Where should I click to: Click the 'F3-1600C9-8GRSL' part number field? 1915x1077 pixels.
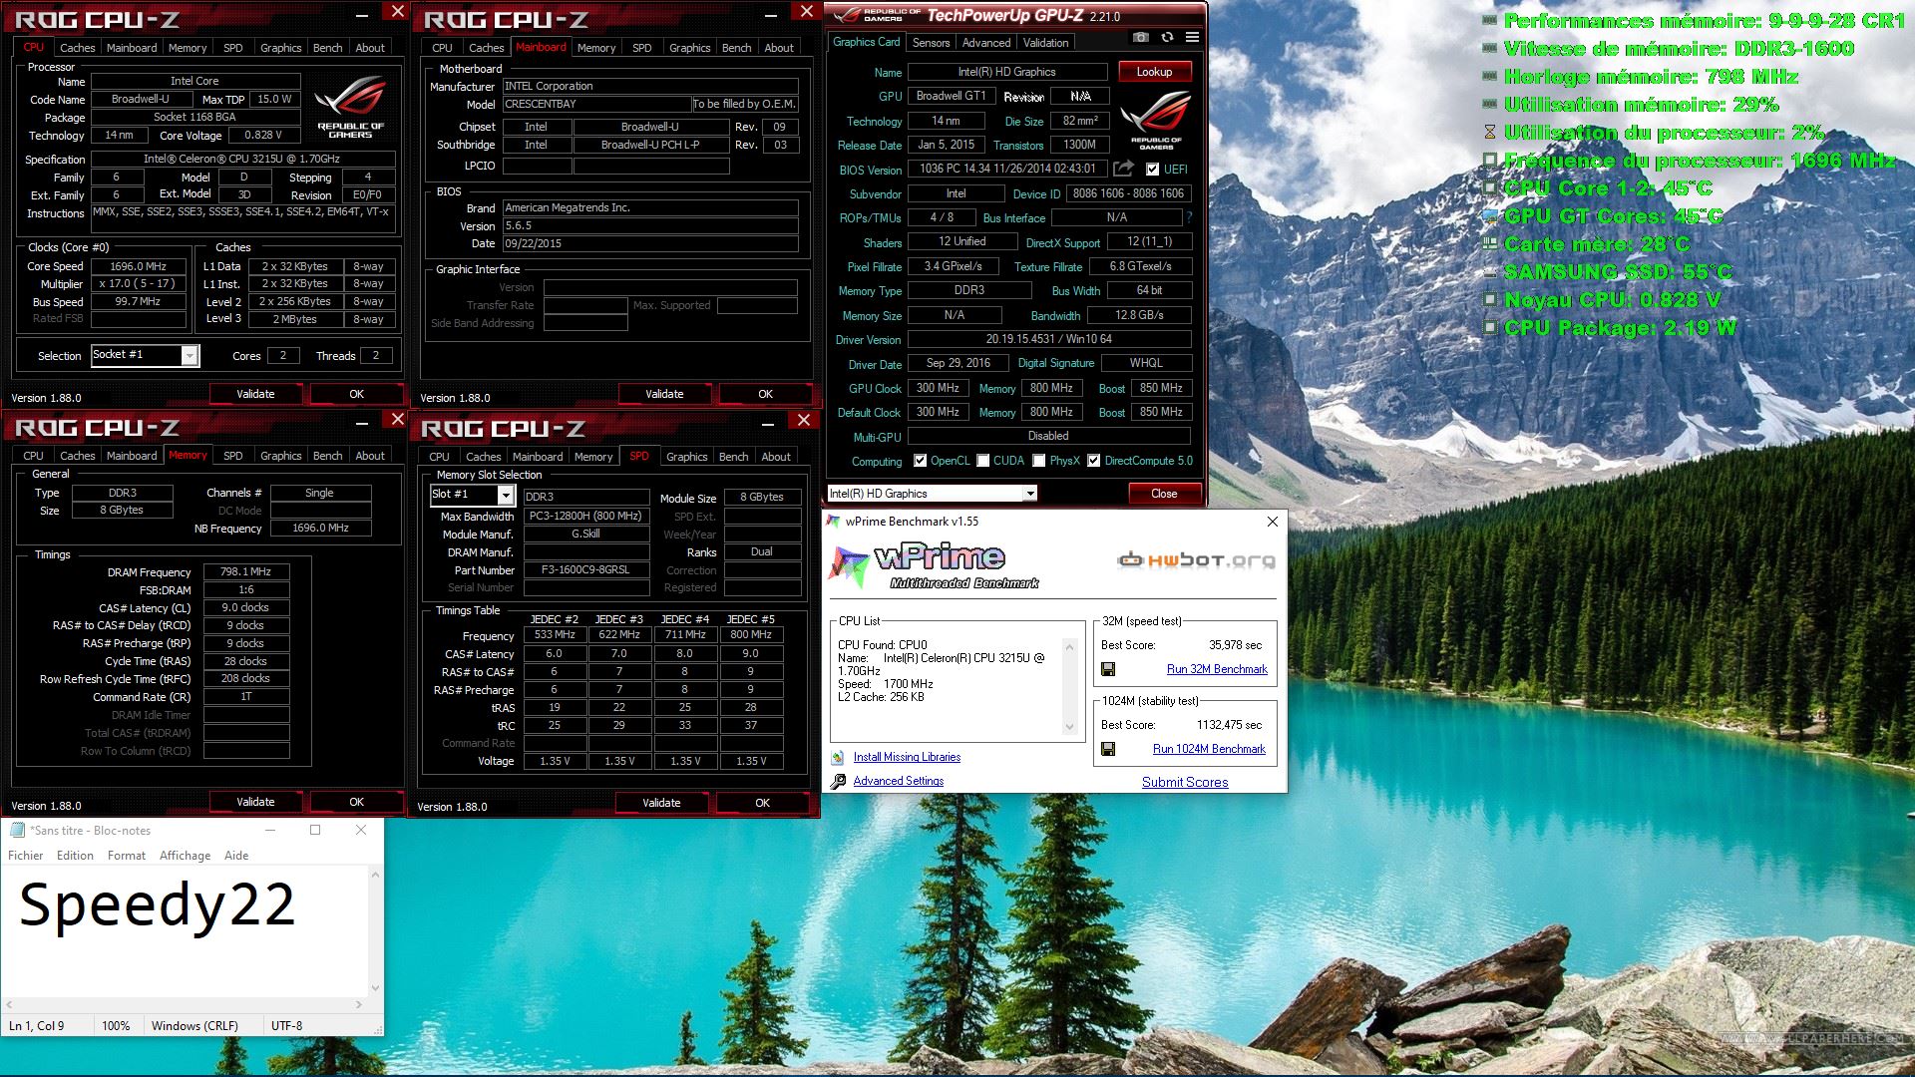pos(585,570)
